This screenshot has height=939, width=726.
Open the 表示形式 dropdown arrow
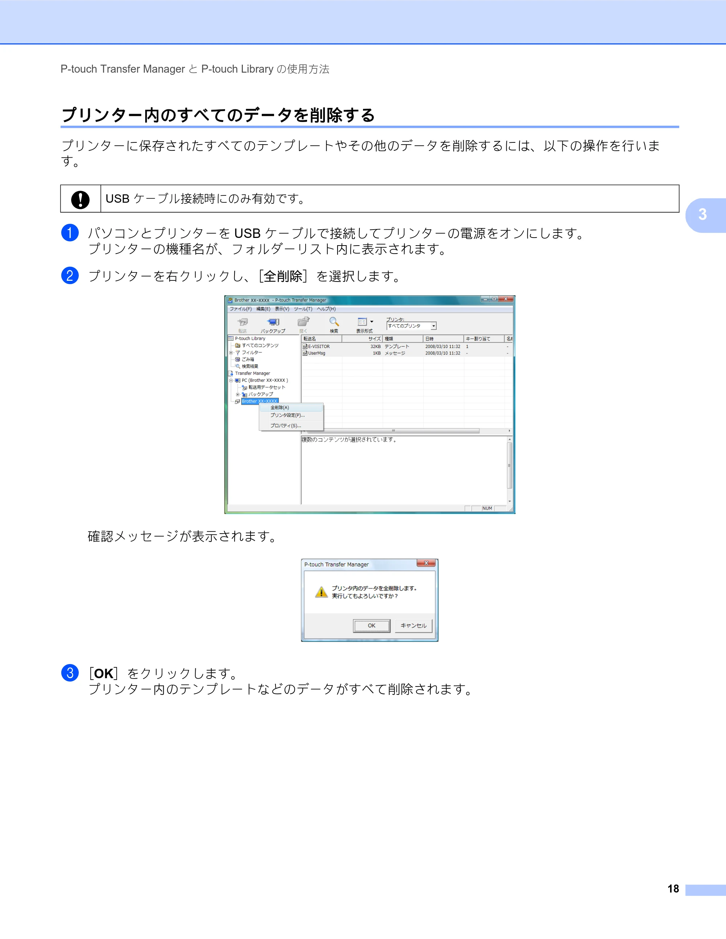tap(372, 321)
